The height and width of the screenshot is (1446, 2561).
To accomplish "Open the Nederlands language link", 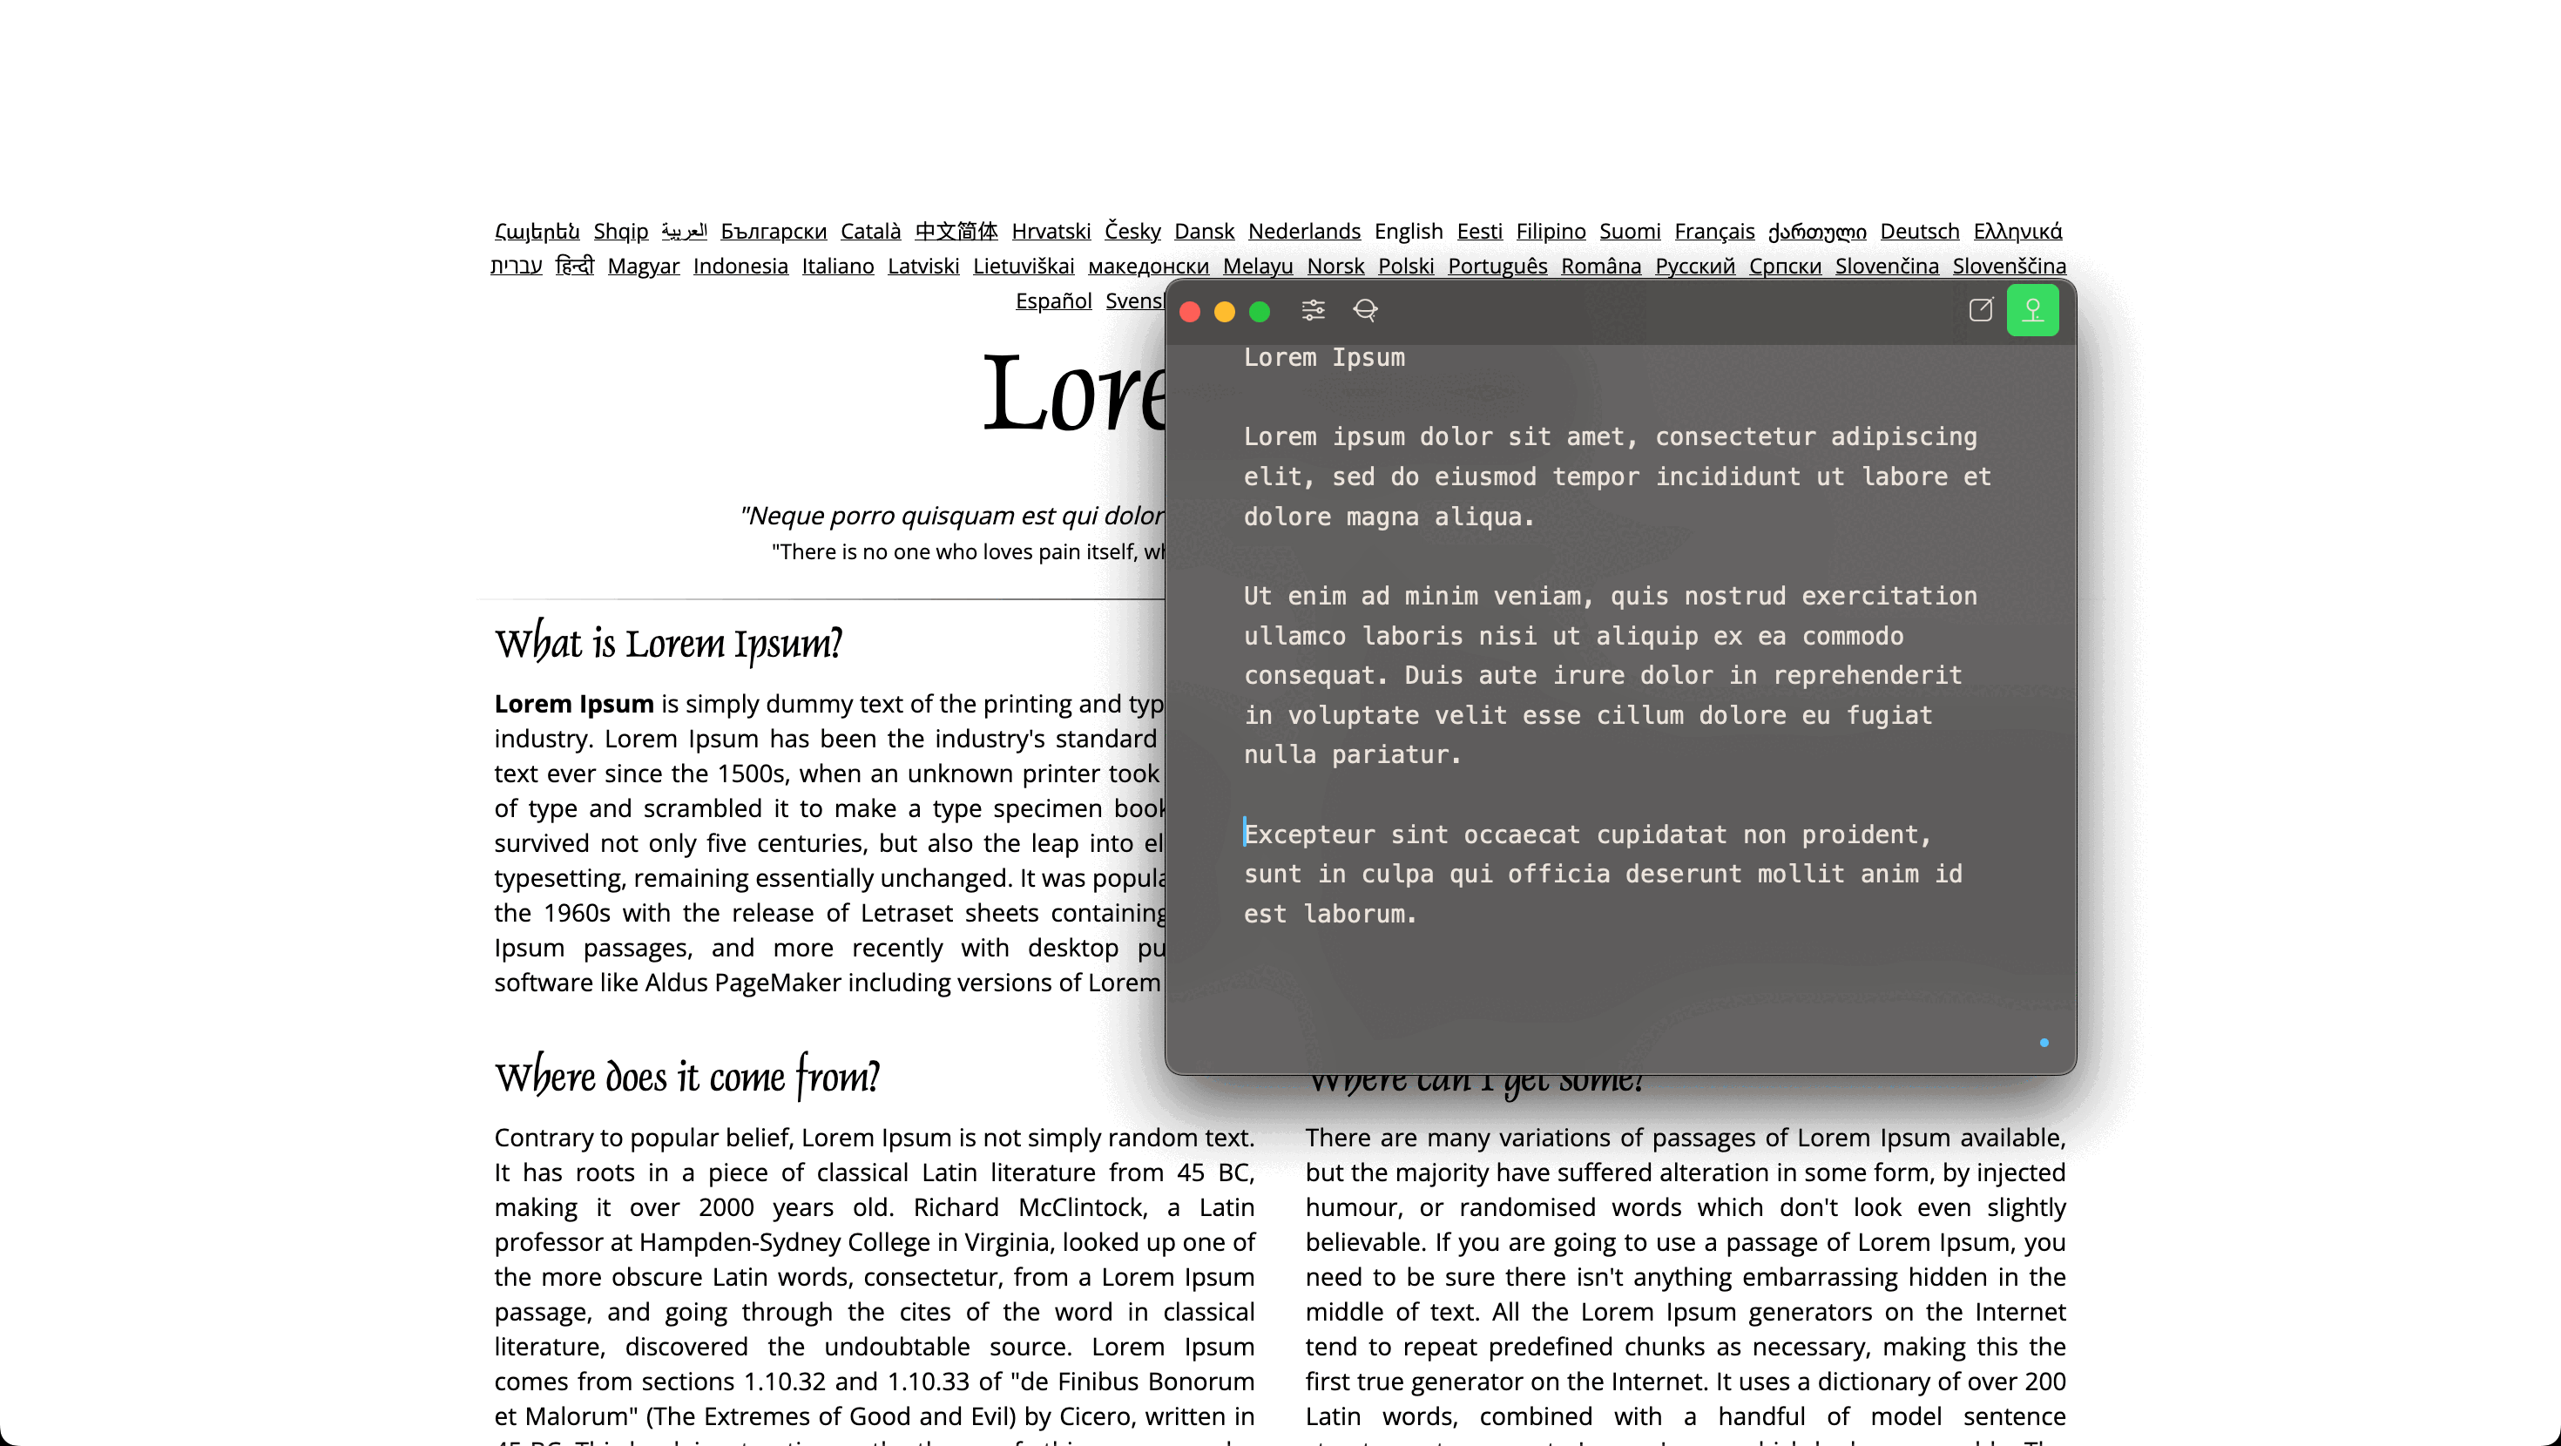I will (x=1303, y=231).
